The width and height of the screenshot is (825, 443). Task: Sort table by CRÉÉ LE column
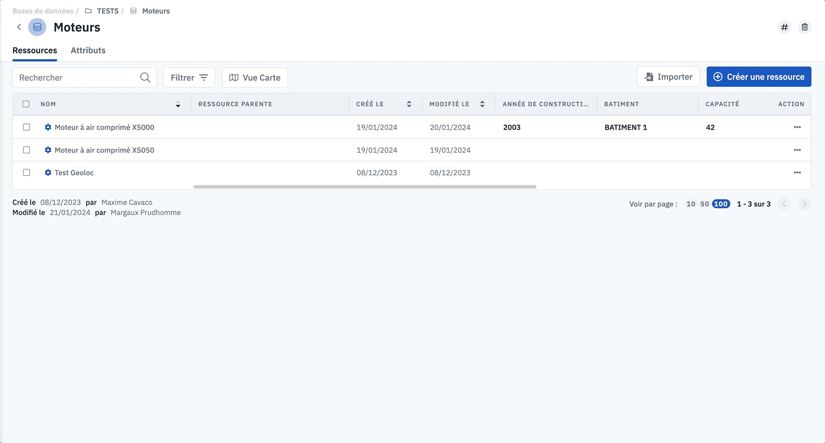coord(409,104)
